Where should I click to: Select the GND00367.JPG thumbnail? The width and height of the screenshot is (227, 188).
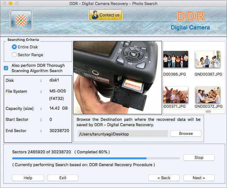208,59
